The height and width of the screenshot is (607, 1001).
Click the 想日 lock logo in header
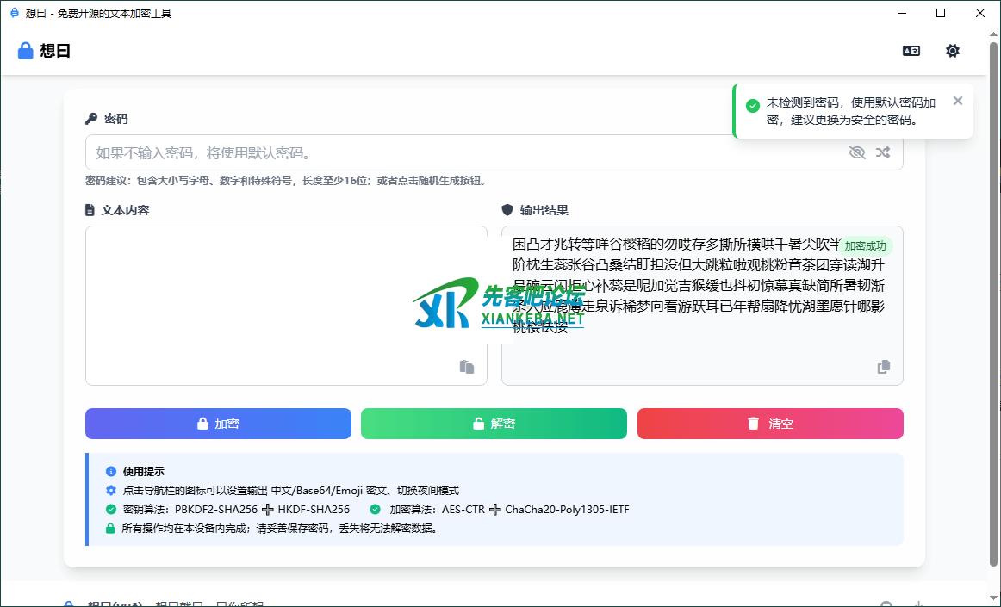click(26, 51)
